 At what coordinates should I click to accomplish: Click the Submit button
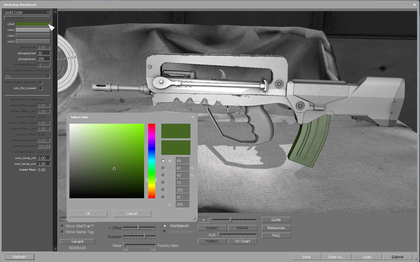point(398,257)
